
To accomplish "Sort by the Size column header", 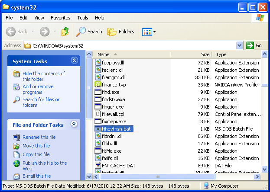I will click(191, 54).
